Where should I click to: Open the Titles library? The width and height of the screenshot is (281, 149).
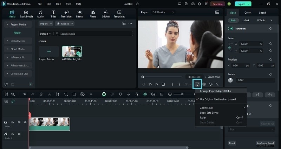click(53, 14)
